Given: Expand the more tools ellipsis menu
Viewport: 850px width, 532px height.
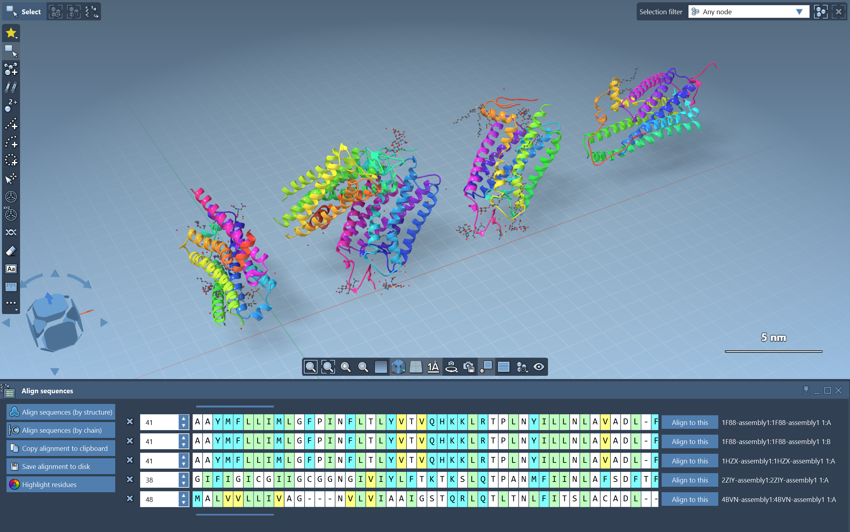Looking at the screenshot, I should pos(11,303).
